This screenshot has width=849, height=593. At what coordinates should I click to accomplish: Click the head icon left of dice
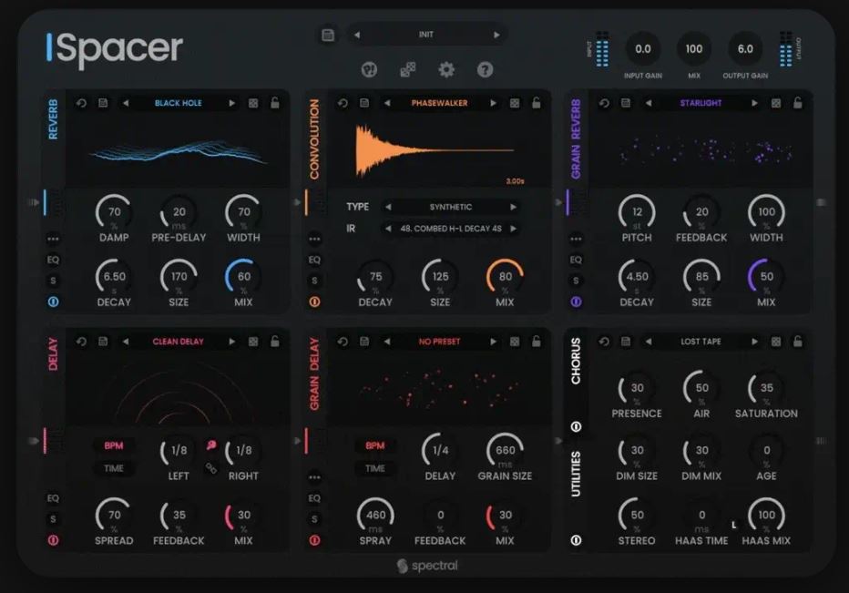(369, 70)
